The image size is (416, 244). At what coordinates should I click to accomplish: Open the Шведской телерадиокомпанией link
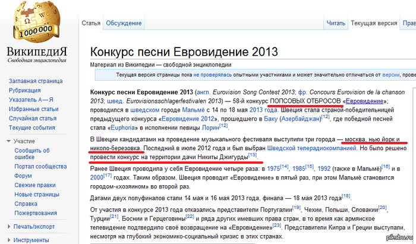(x=311, y=148)
